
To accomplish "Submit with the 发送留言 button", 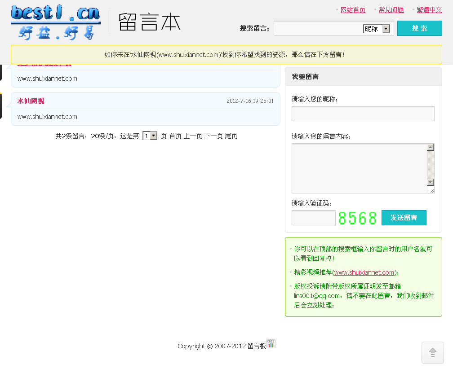I will [404, 218].
